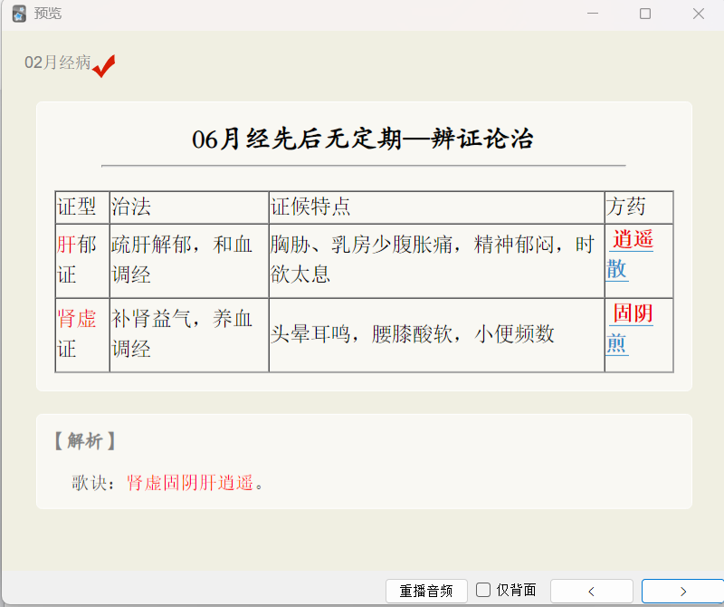The width and height of the screenshot is (724, 607).
Task: Click the 06月经先后无定期 title heading
Action: point(363,139)
